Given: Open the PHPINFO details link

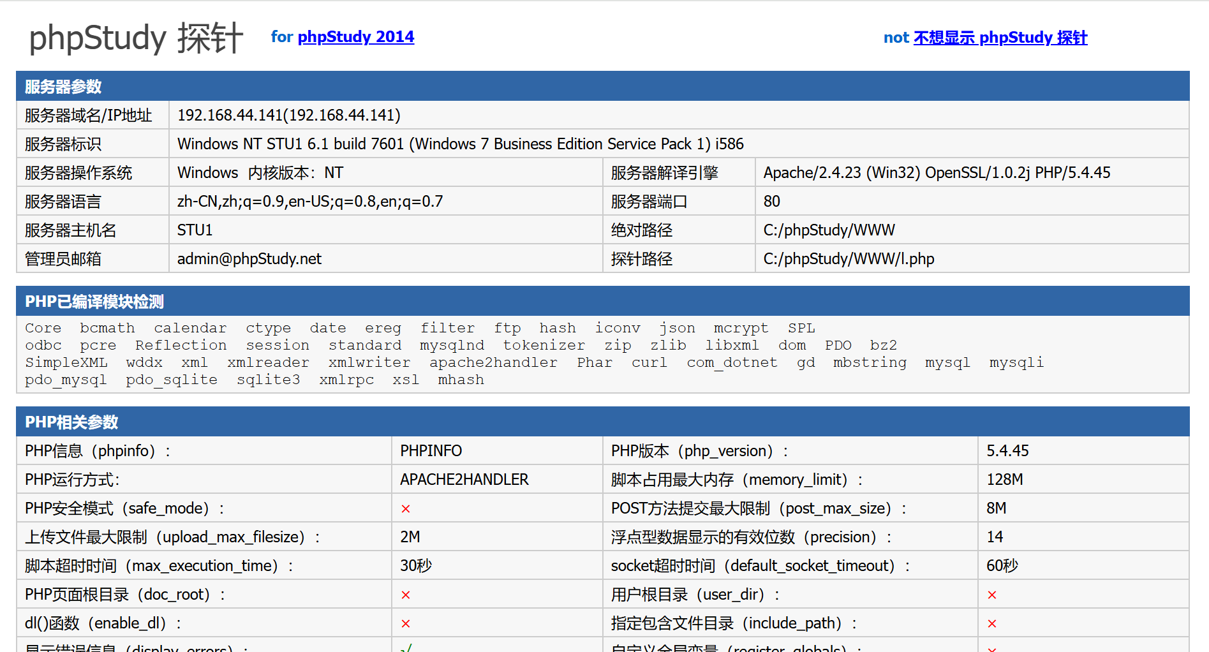Looking at the screenshot, I should [431, 451].
